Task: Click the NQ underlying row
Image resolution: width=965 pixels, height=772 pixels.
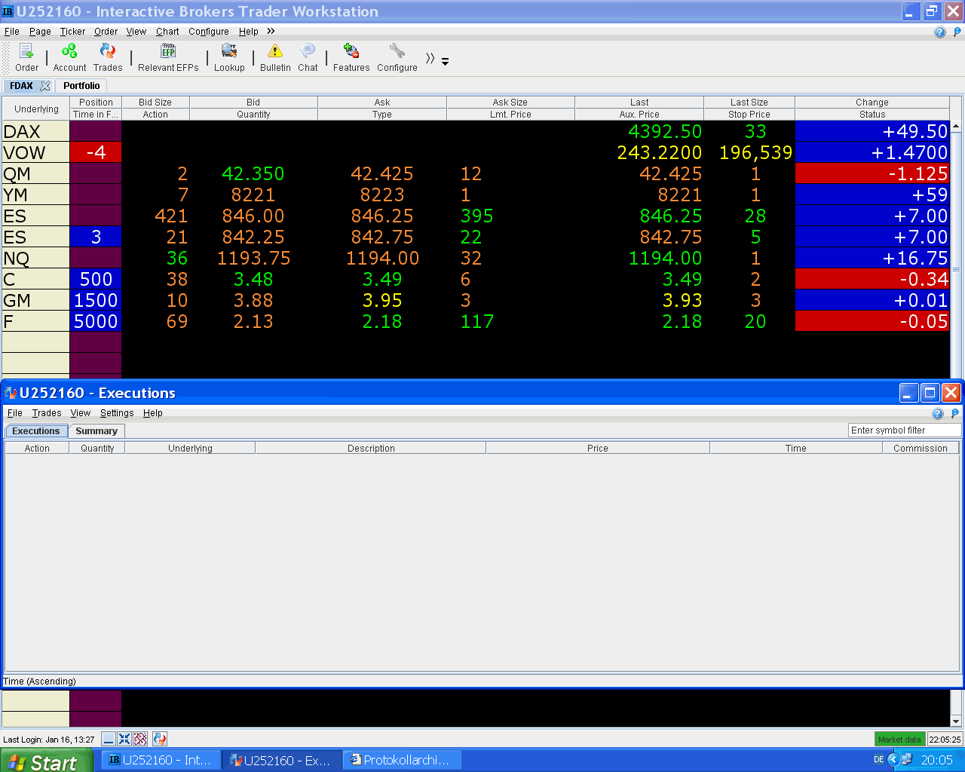Action: pyautogui.click(x=35, y=258)
